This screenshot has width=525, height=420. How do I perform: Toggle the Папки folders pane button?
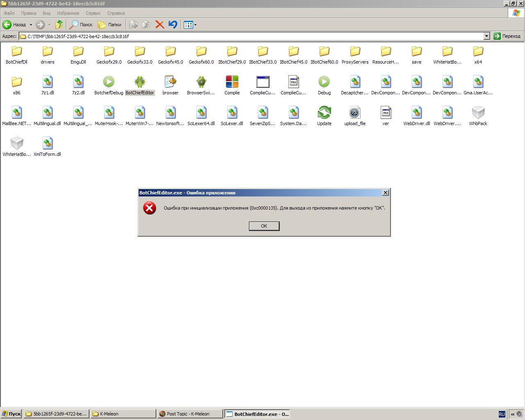pyautogui.click(x=110, y=25)
